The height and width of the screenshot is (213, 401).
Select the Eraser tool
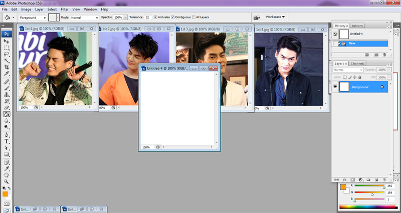click(x=7, y=107)
